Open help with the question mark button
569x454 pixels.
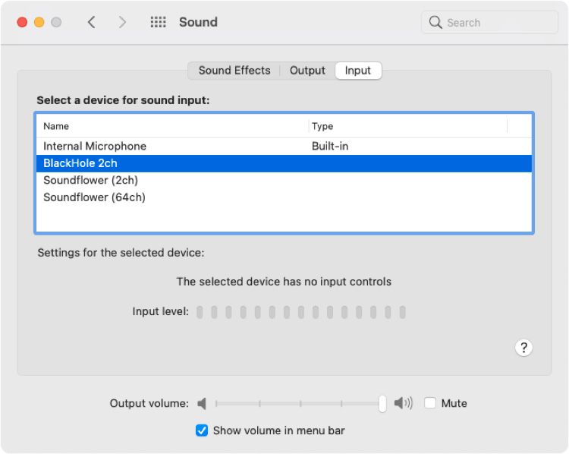[523, 348]
